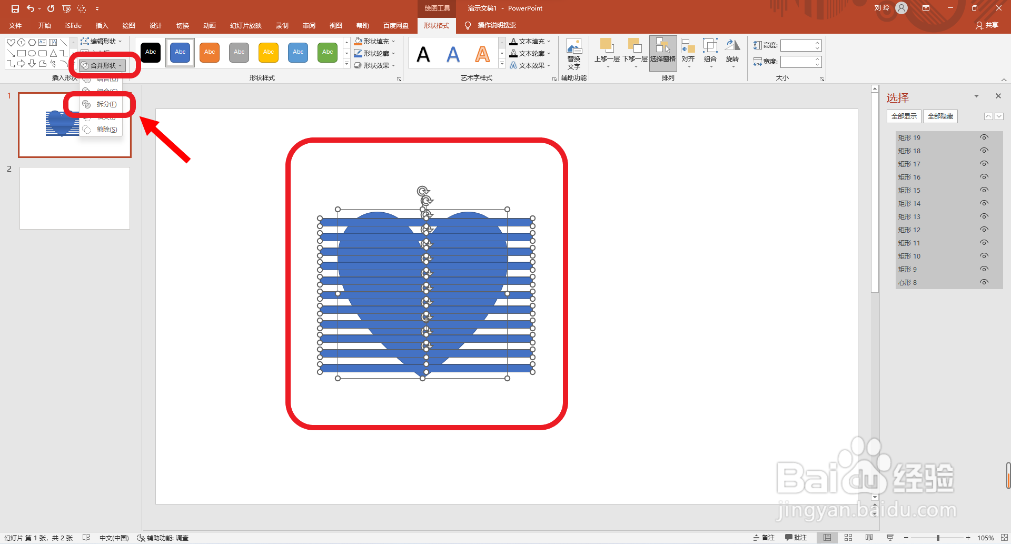Hide 矩形 19 via eye icon
The height and width of the screenshot is (544, 1011).
point(984,137)
